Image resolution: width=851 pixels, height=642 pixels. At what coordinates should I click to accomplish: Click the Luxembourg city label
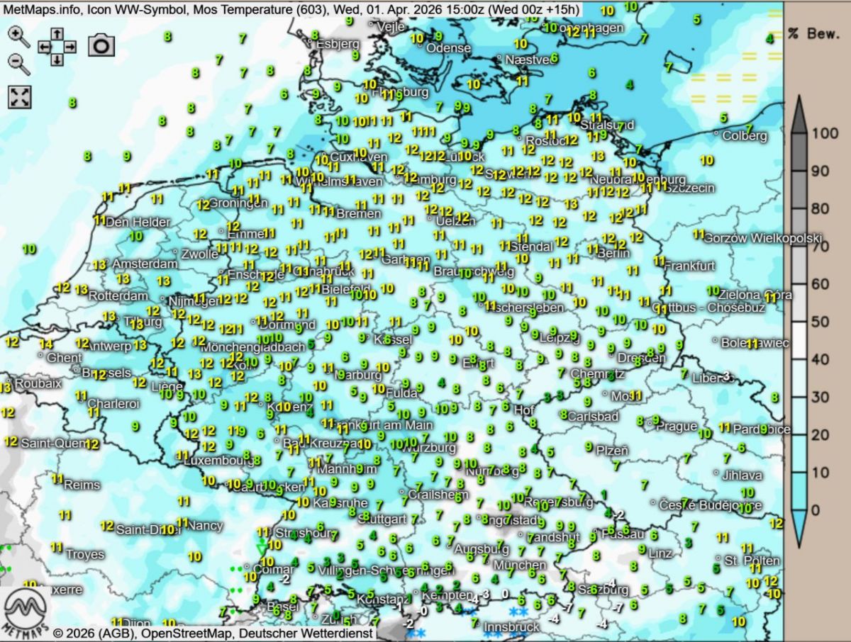218,460
